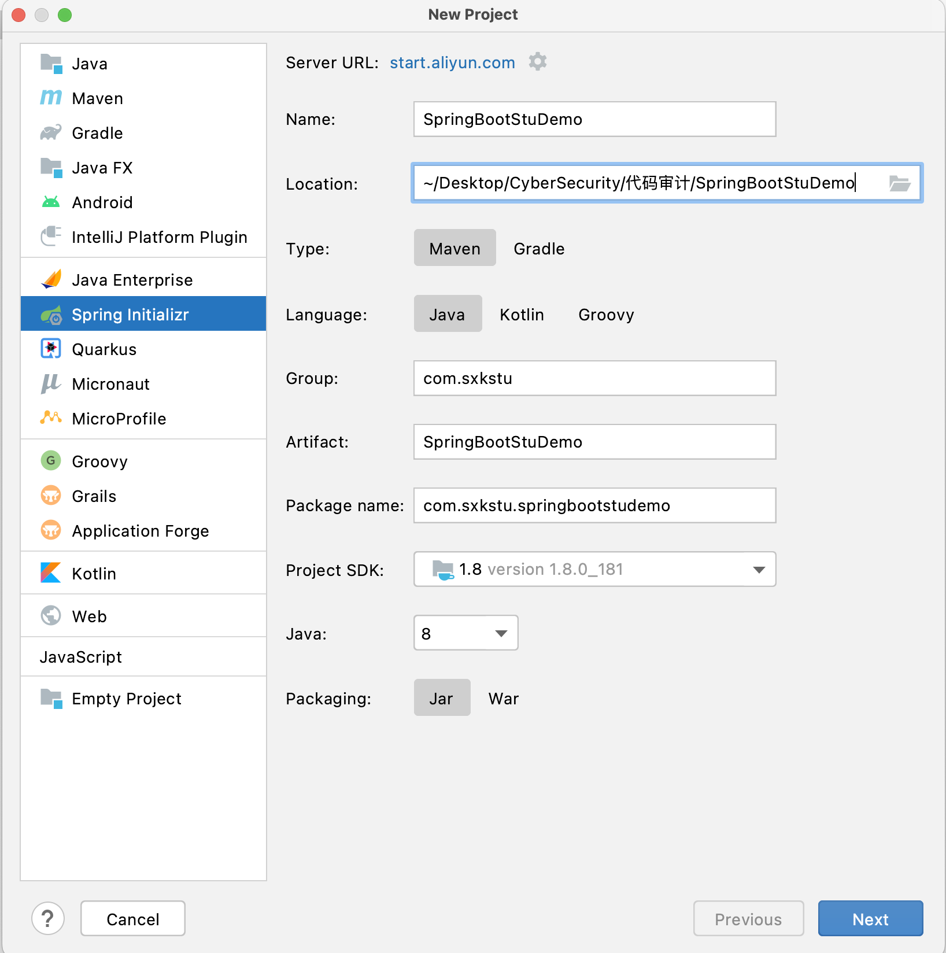
Task: Click the browse folder icon in Location field
Action: tap(899, 183)
